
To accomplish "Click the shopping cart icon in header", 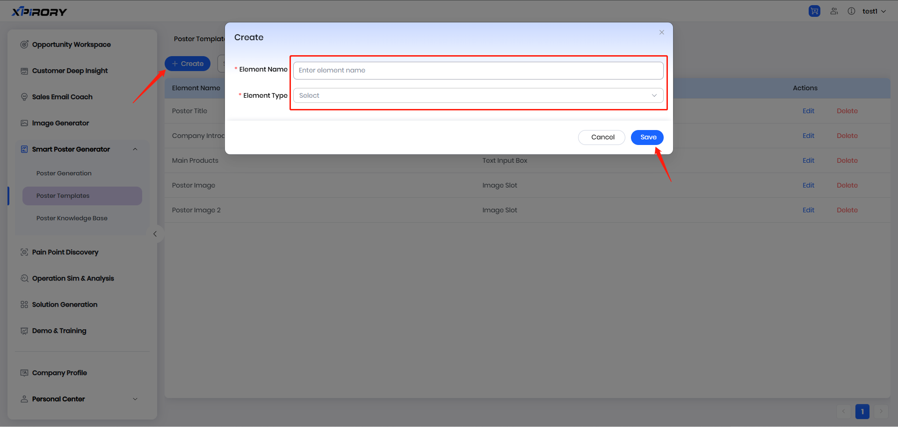I will click(814, 11).
